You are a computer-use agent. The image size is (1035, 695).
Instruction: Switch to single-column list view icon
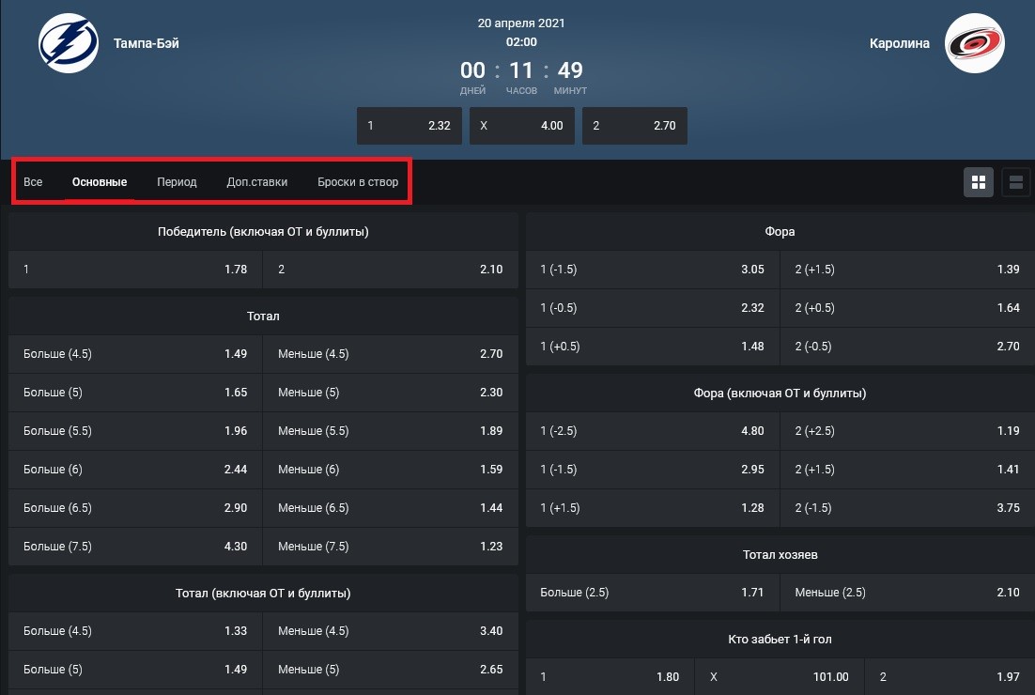1016,182
